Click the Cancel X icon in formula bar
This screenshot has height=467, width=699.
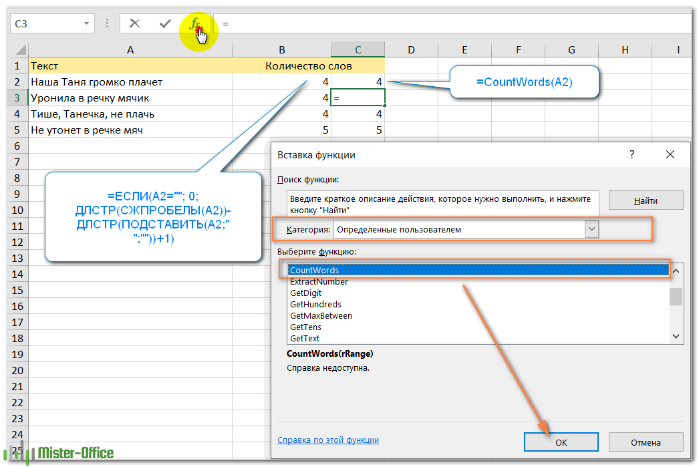click(135, 24)
